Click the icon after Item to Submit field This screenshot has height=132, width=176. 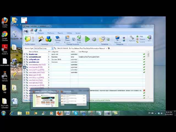point(109,48)
